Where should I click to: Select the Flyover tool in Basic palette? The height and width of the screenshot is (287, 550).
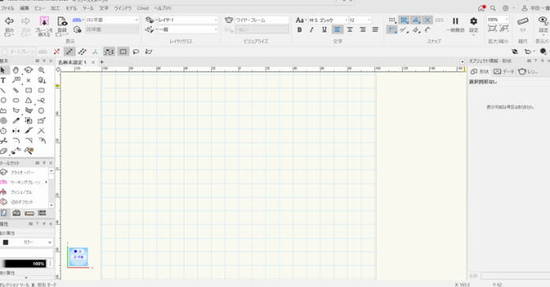(28, 70)
